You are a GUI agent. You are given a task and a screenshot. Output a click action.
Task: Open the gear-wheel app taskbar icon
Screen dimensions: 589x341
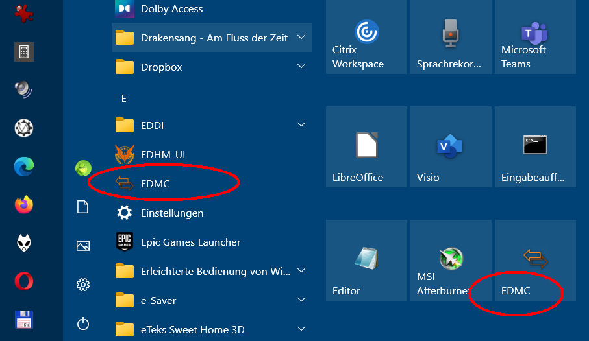click(24, 128)
